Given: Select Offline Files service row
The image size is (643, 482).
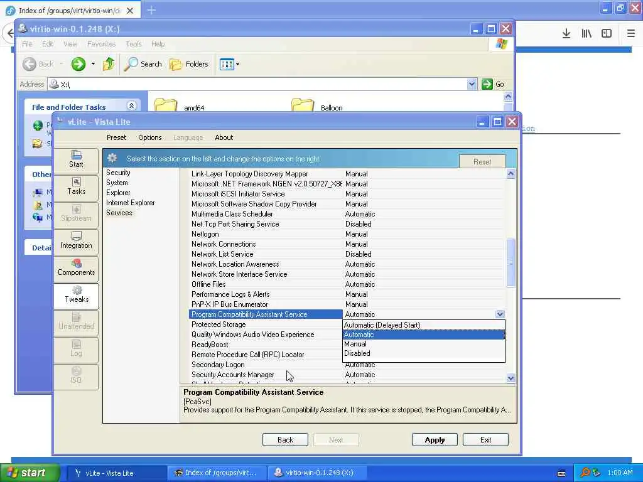Looking at the screenshot, I should pos(347,284).
